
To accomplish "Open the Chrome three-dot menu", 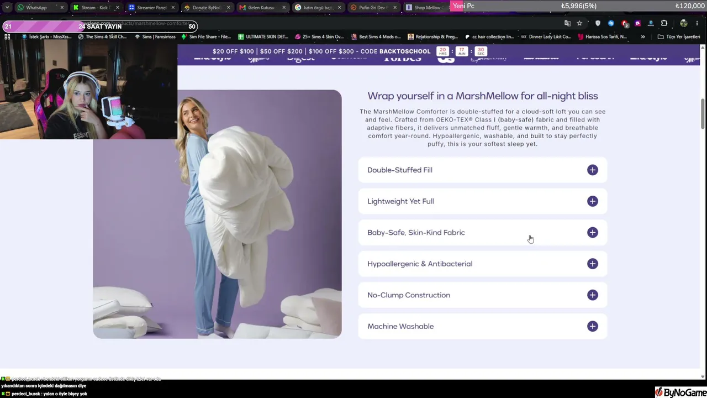I will [x=697, y=23].
